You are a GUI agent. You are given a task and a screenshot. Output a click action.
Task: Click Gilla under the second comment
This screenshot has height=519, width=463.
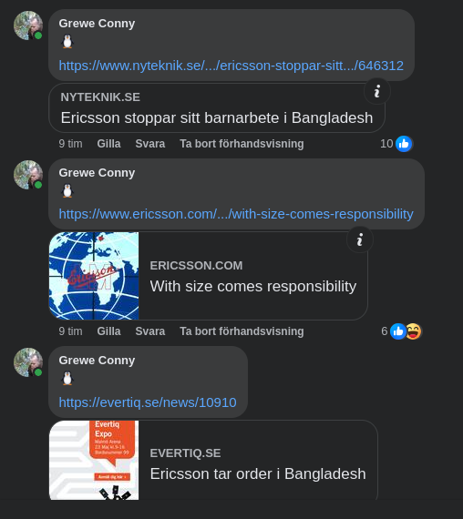108,331
